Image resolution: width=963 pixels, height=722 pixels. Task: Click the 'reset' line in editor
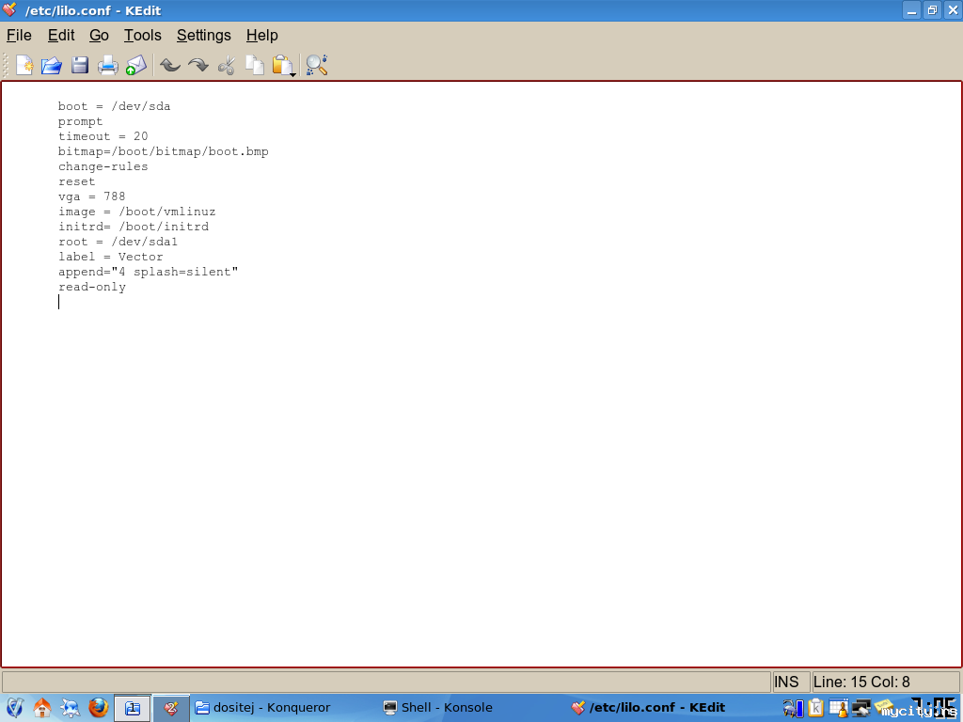point(77,181)
